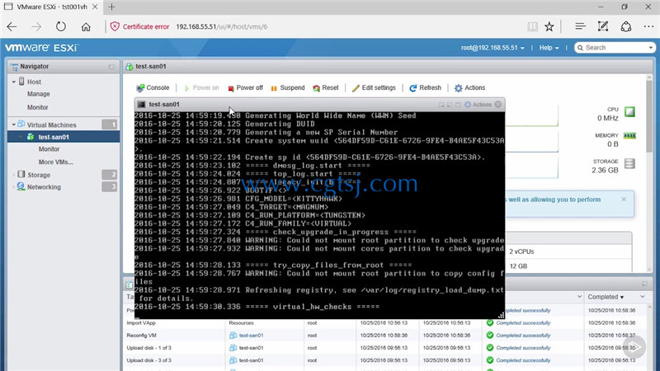Select Storage in Navigator
The width and height of the screenshot is (660, 371).
39,175
